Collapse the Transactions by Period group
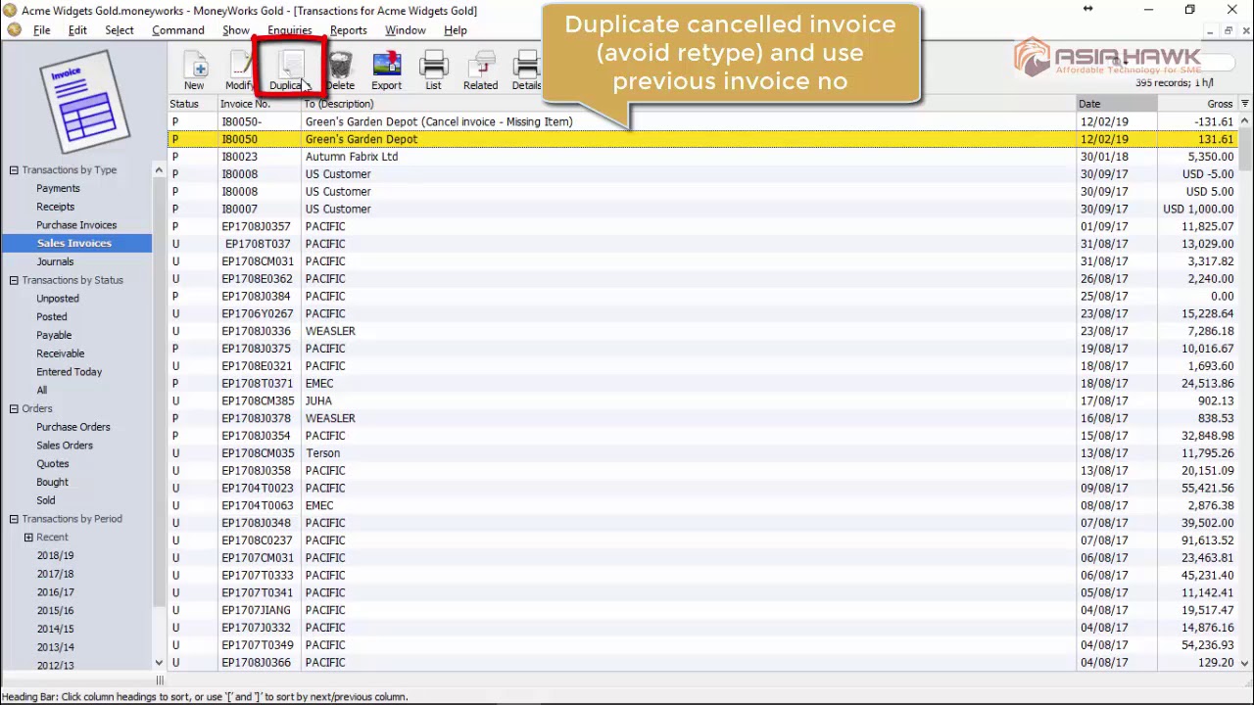Viewport: 1254px width, 705px height. coord(14,519)
